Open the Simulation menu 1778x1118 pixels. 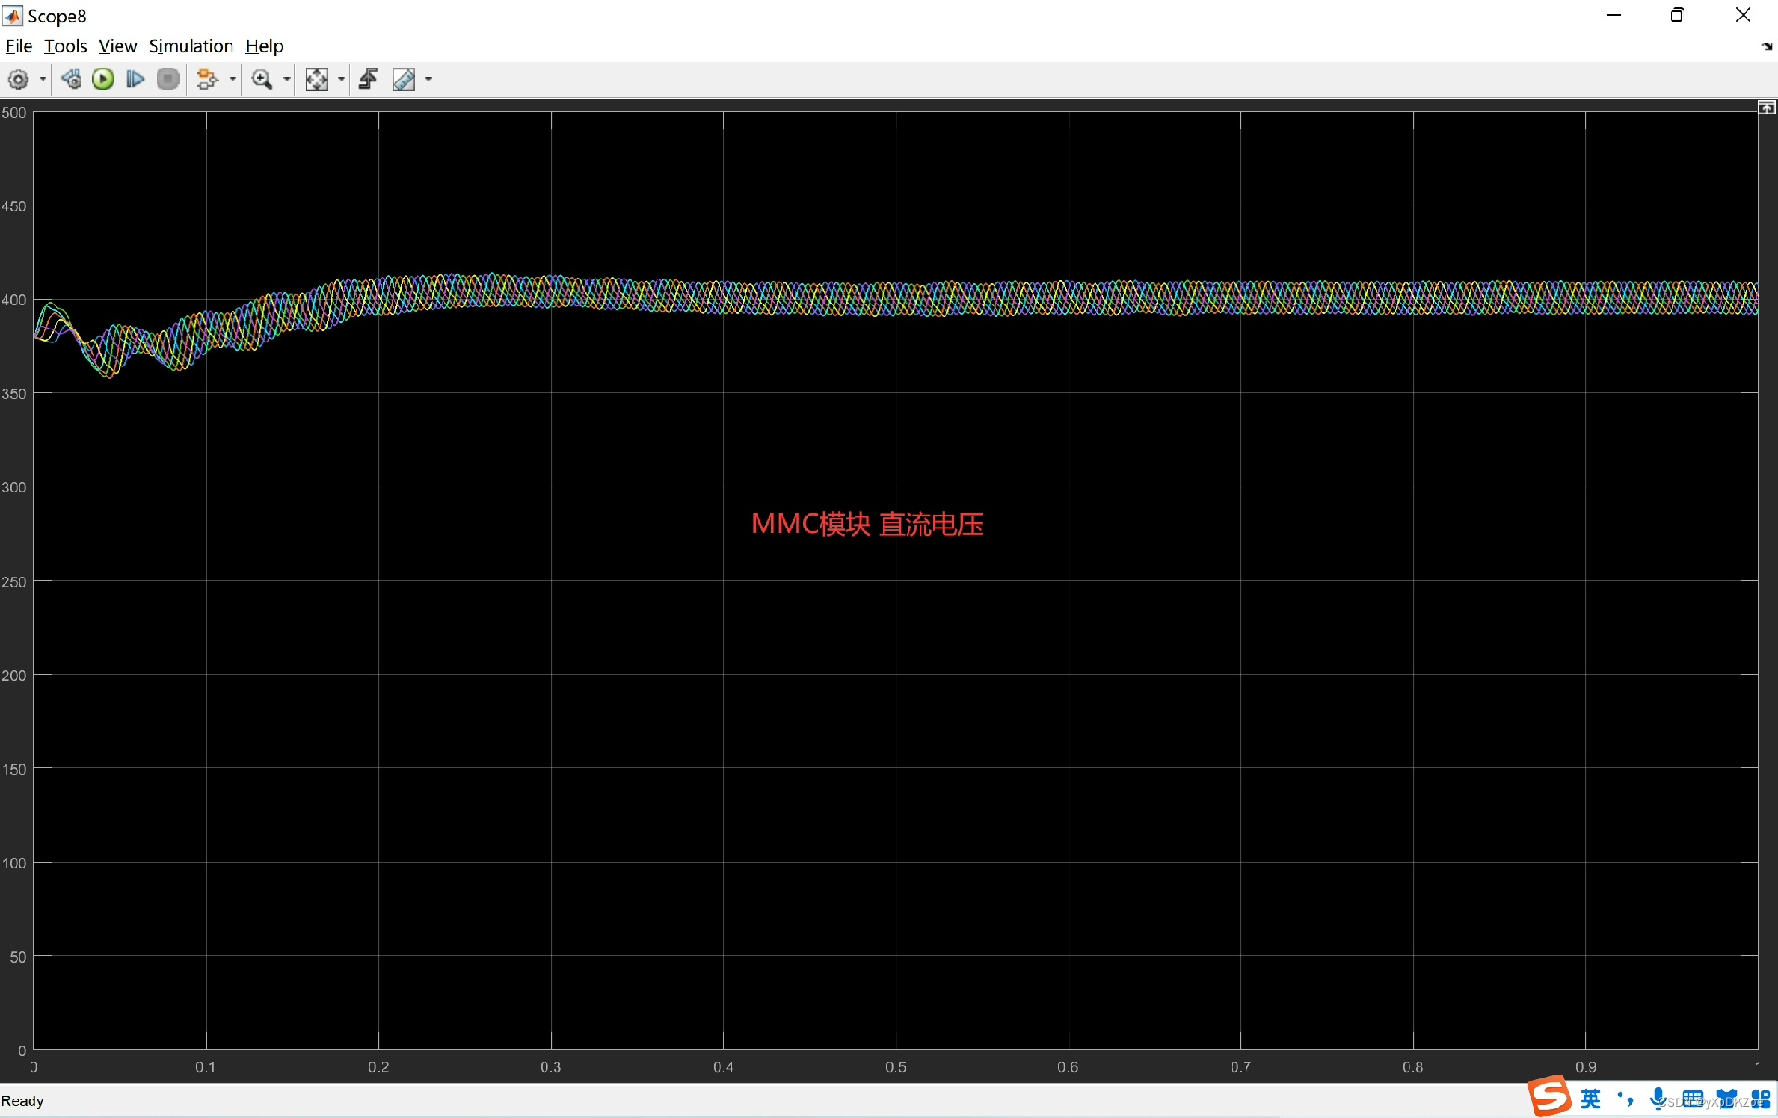tap(191, 46)
